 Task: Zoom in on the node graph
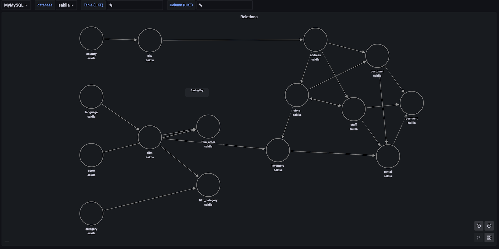[479, 226]
